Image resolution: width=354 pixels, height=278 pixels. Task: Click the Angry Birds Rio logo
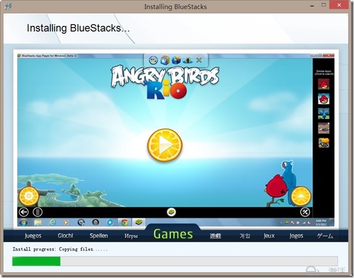point(165,83)
